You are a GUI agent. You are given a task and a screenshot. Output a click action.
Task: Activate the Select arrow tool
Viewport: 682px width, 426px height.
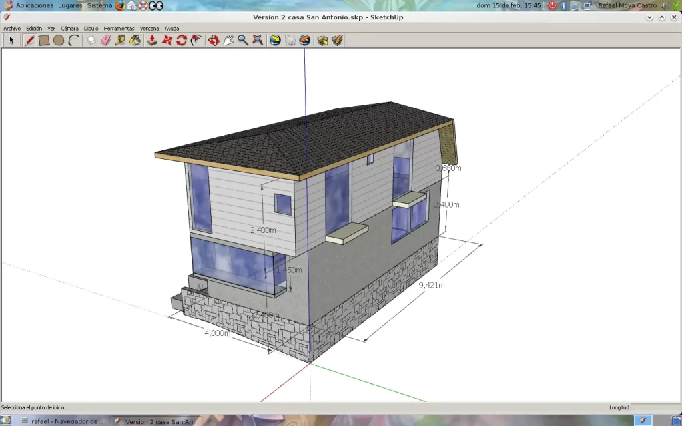click(11, 40)
